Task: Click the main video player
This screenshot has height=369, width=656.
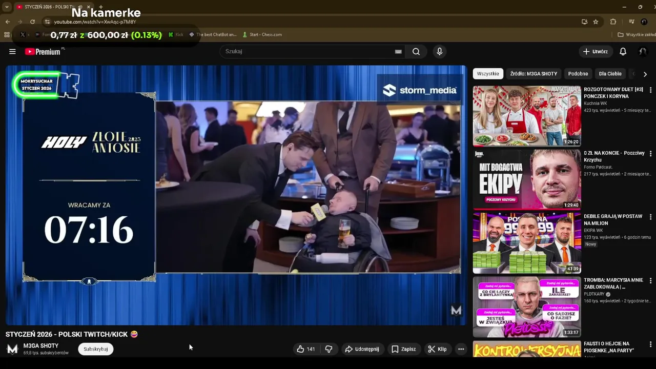Action: 236,195
